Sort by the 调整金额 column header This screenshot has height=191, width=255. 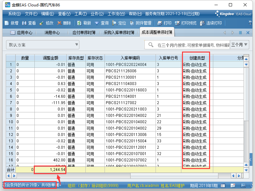50,58
